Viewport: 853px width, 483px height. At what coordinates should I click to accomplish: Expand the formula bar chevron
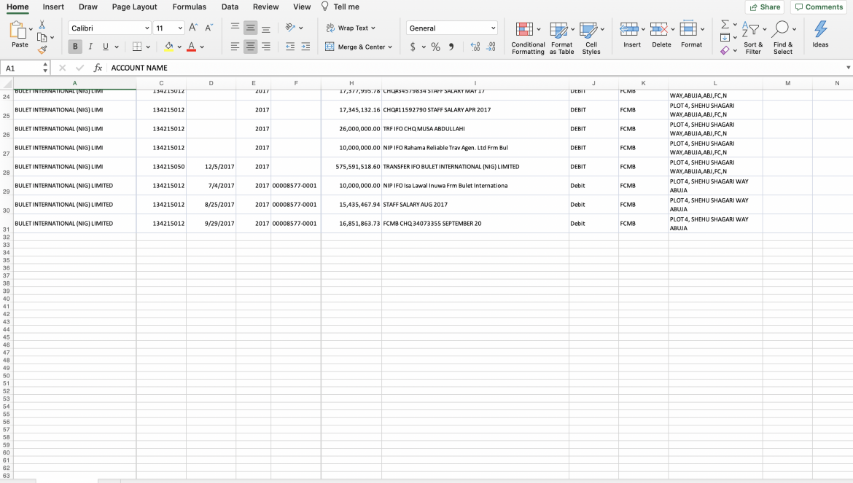848,67
